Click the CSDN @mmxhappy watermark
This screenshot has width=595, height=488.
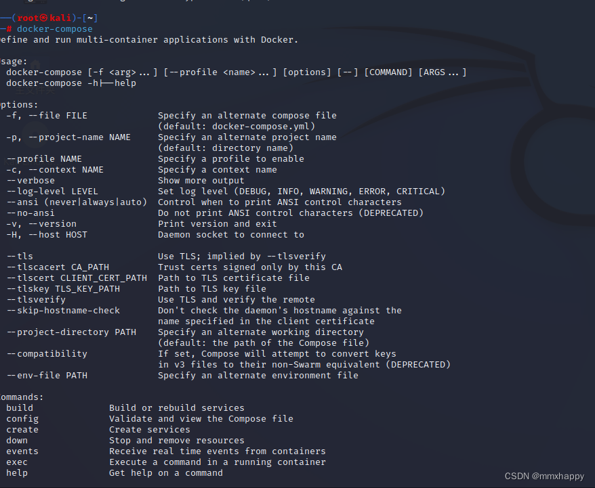tap(544, 476)
